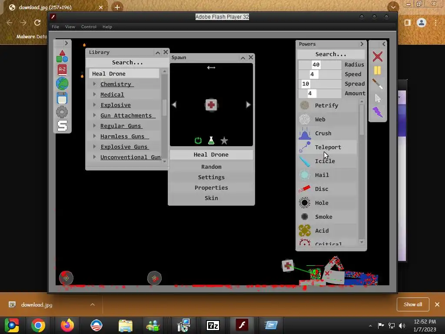Viewport: 445px width, 334px height.
Task: Click the flip horizontal arrows in Spawn preview
Action: pos(211,67)
